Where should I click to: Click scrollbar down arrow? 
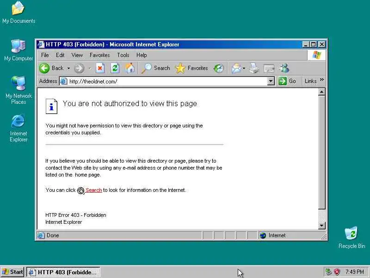(321, 226)
